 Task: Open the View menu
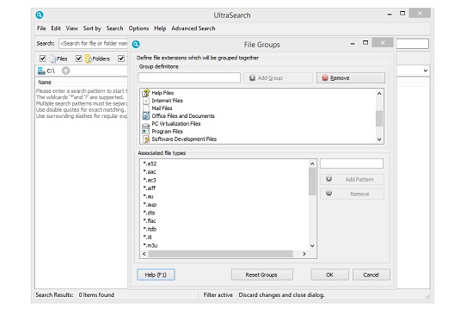point(71,28)
